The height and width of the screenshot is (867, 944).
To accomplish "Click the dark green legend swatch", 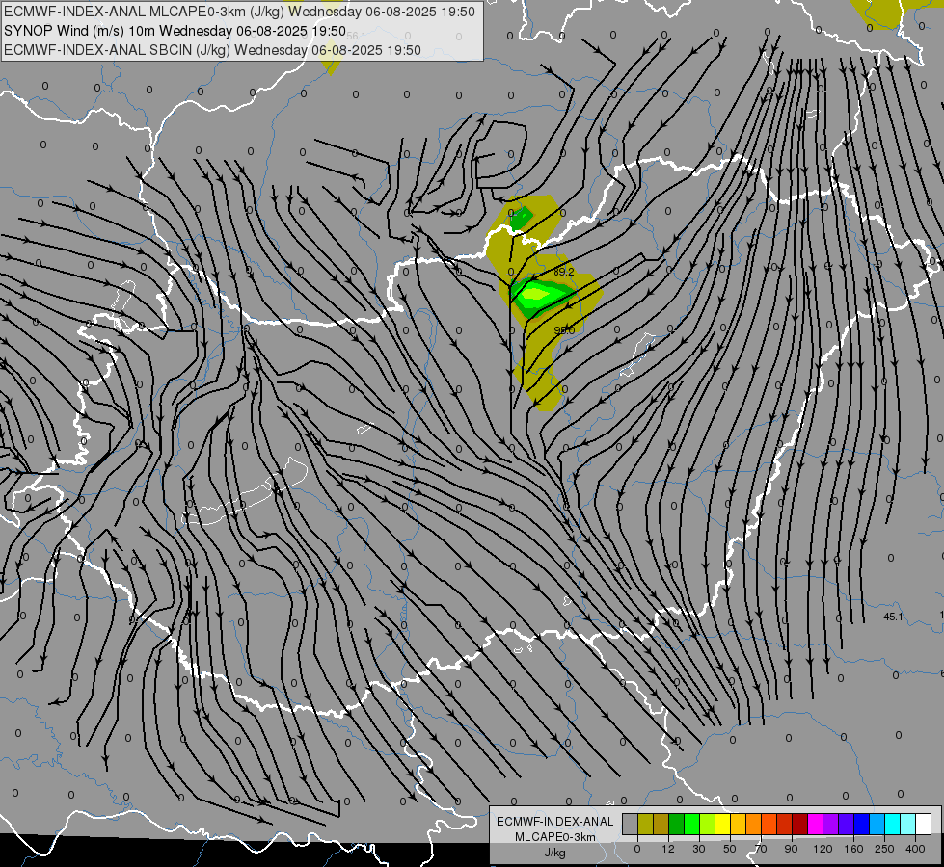I will tap(676, 824).
